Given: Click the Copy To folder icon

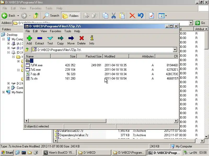Looking at the screenshot, I should pos(95,16).
